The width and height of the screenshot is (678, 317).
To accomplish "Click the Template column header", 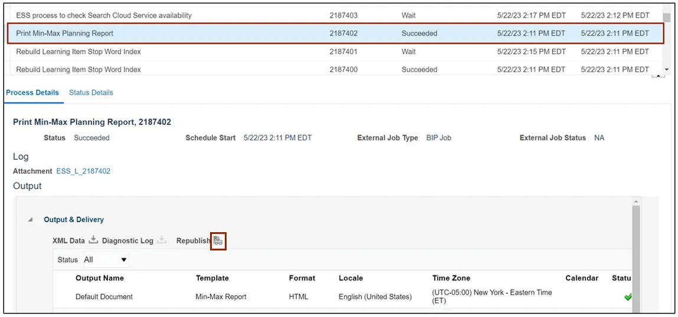I will click(x=212, y=278).
